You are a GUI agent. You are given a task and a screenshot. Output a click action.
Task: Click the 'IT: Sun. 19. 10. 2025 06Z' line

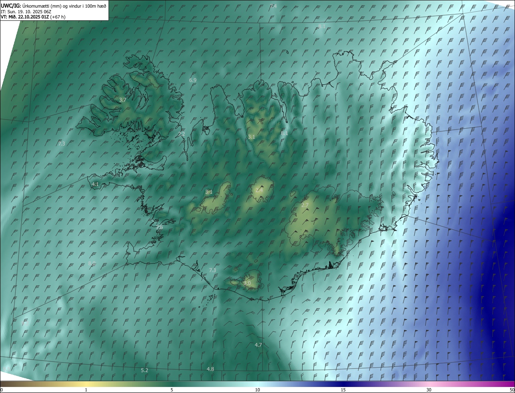coord(26,12)
